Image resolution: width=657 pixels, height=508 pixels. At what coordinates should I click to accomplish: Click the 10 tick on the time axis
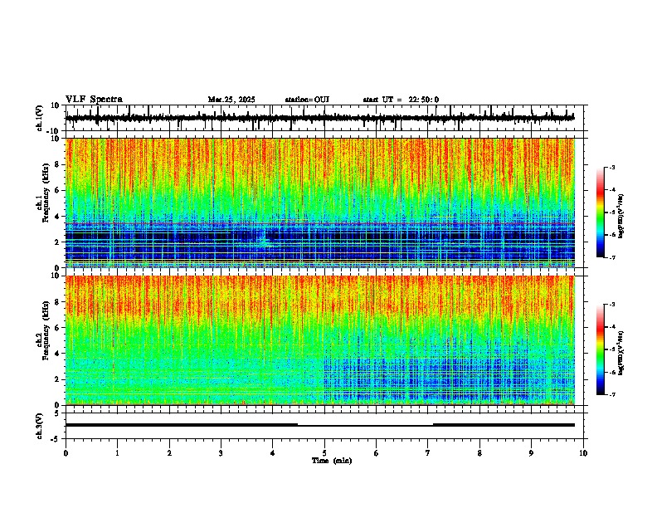click(x=583, y=453)
